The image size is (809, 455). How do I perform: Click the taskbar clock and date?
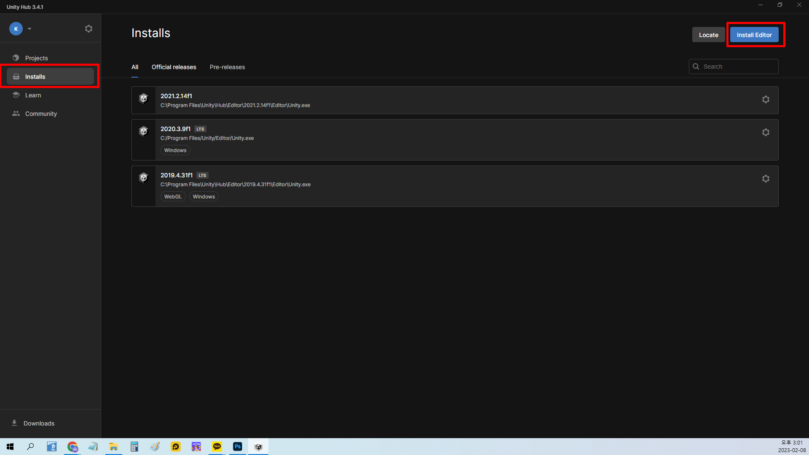792,447
